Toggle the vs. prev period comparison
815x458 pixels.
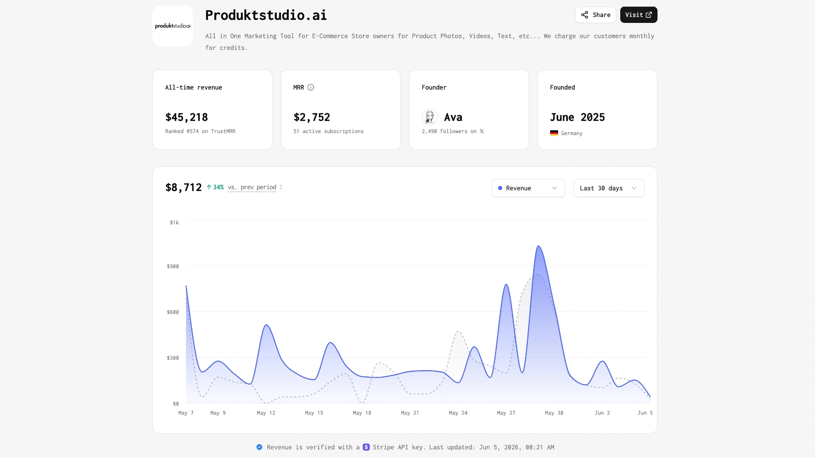[255, 187]
